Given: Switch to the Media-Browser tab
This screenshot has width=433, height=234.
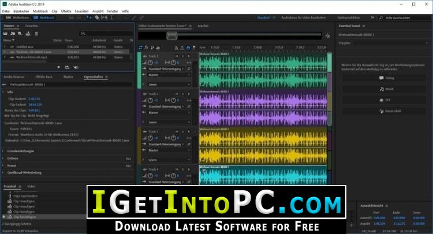Looking at the screenshot, I should coord(14,77).
